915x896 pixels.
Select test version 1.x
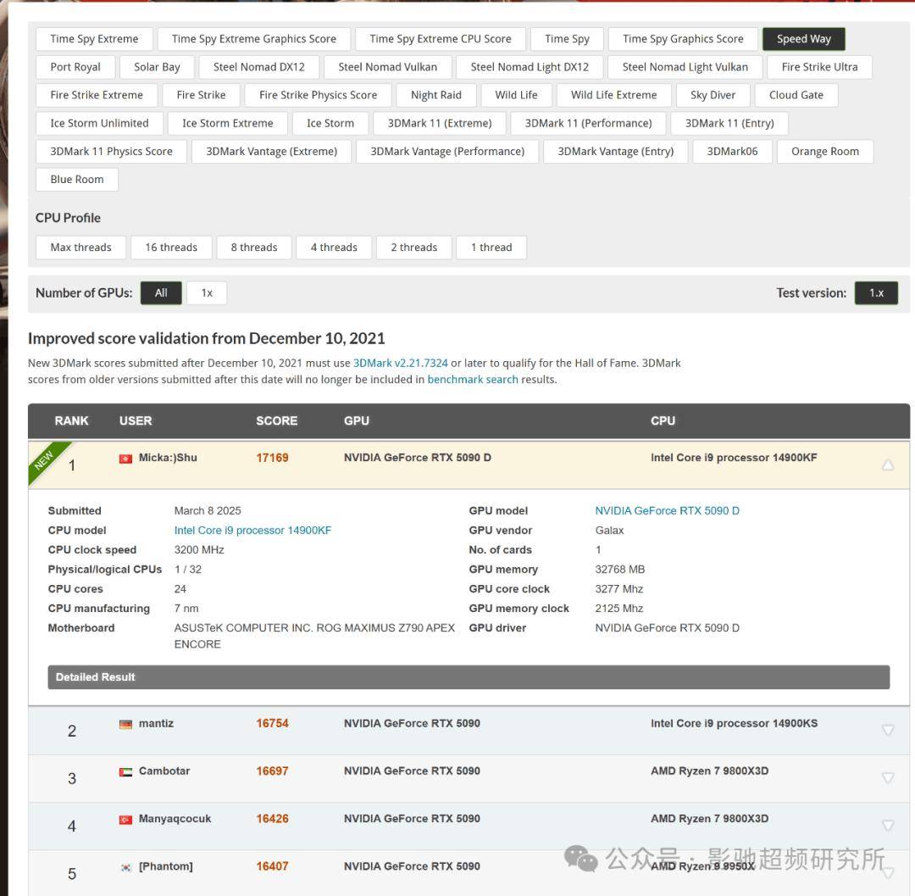click(876, 293)
